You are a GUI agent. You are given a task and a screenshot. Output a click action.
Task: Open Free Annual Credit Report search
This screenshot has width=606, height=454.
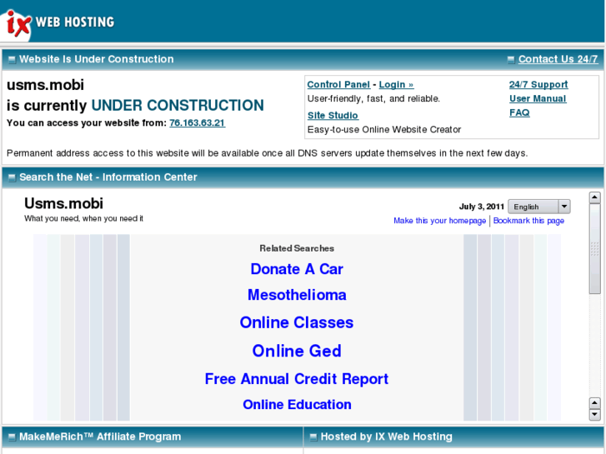click(x=297, y=379)
